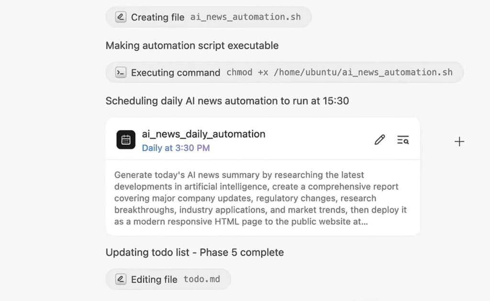Screen dimensions: 490x301
Task: Select 'Making automation script executable' step text
Action: click(x=192, y=45)
